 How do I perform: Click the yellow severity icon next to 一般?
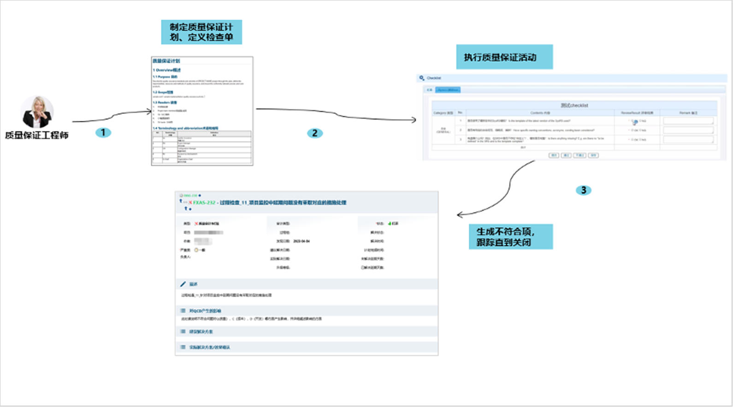[196, 250]
